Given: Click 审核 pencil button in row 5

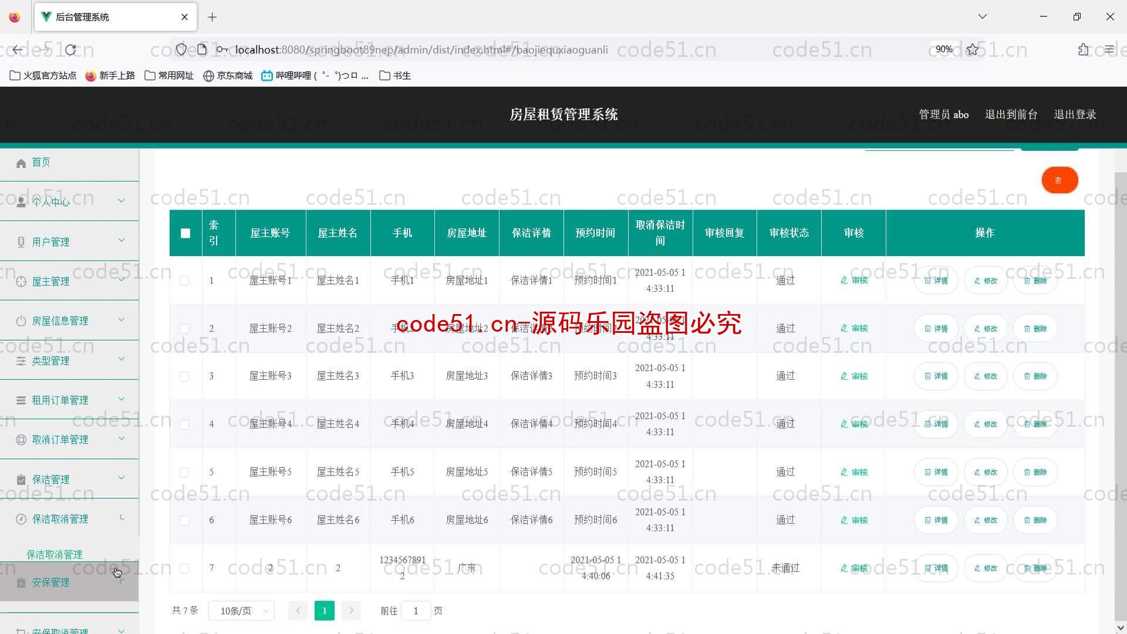Looking at the screenshot, I should click(x=853, y=472).
